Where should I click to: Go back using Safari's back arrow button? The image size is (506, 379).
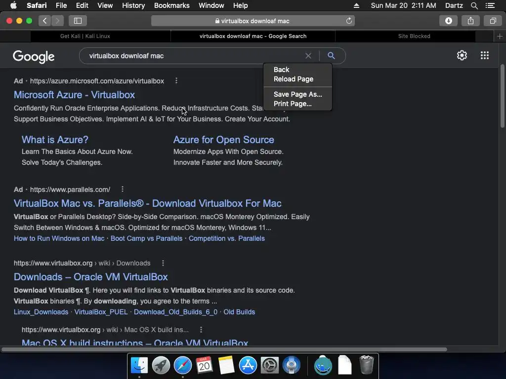(44, 21)
